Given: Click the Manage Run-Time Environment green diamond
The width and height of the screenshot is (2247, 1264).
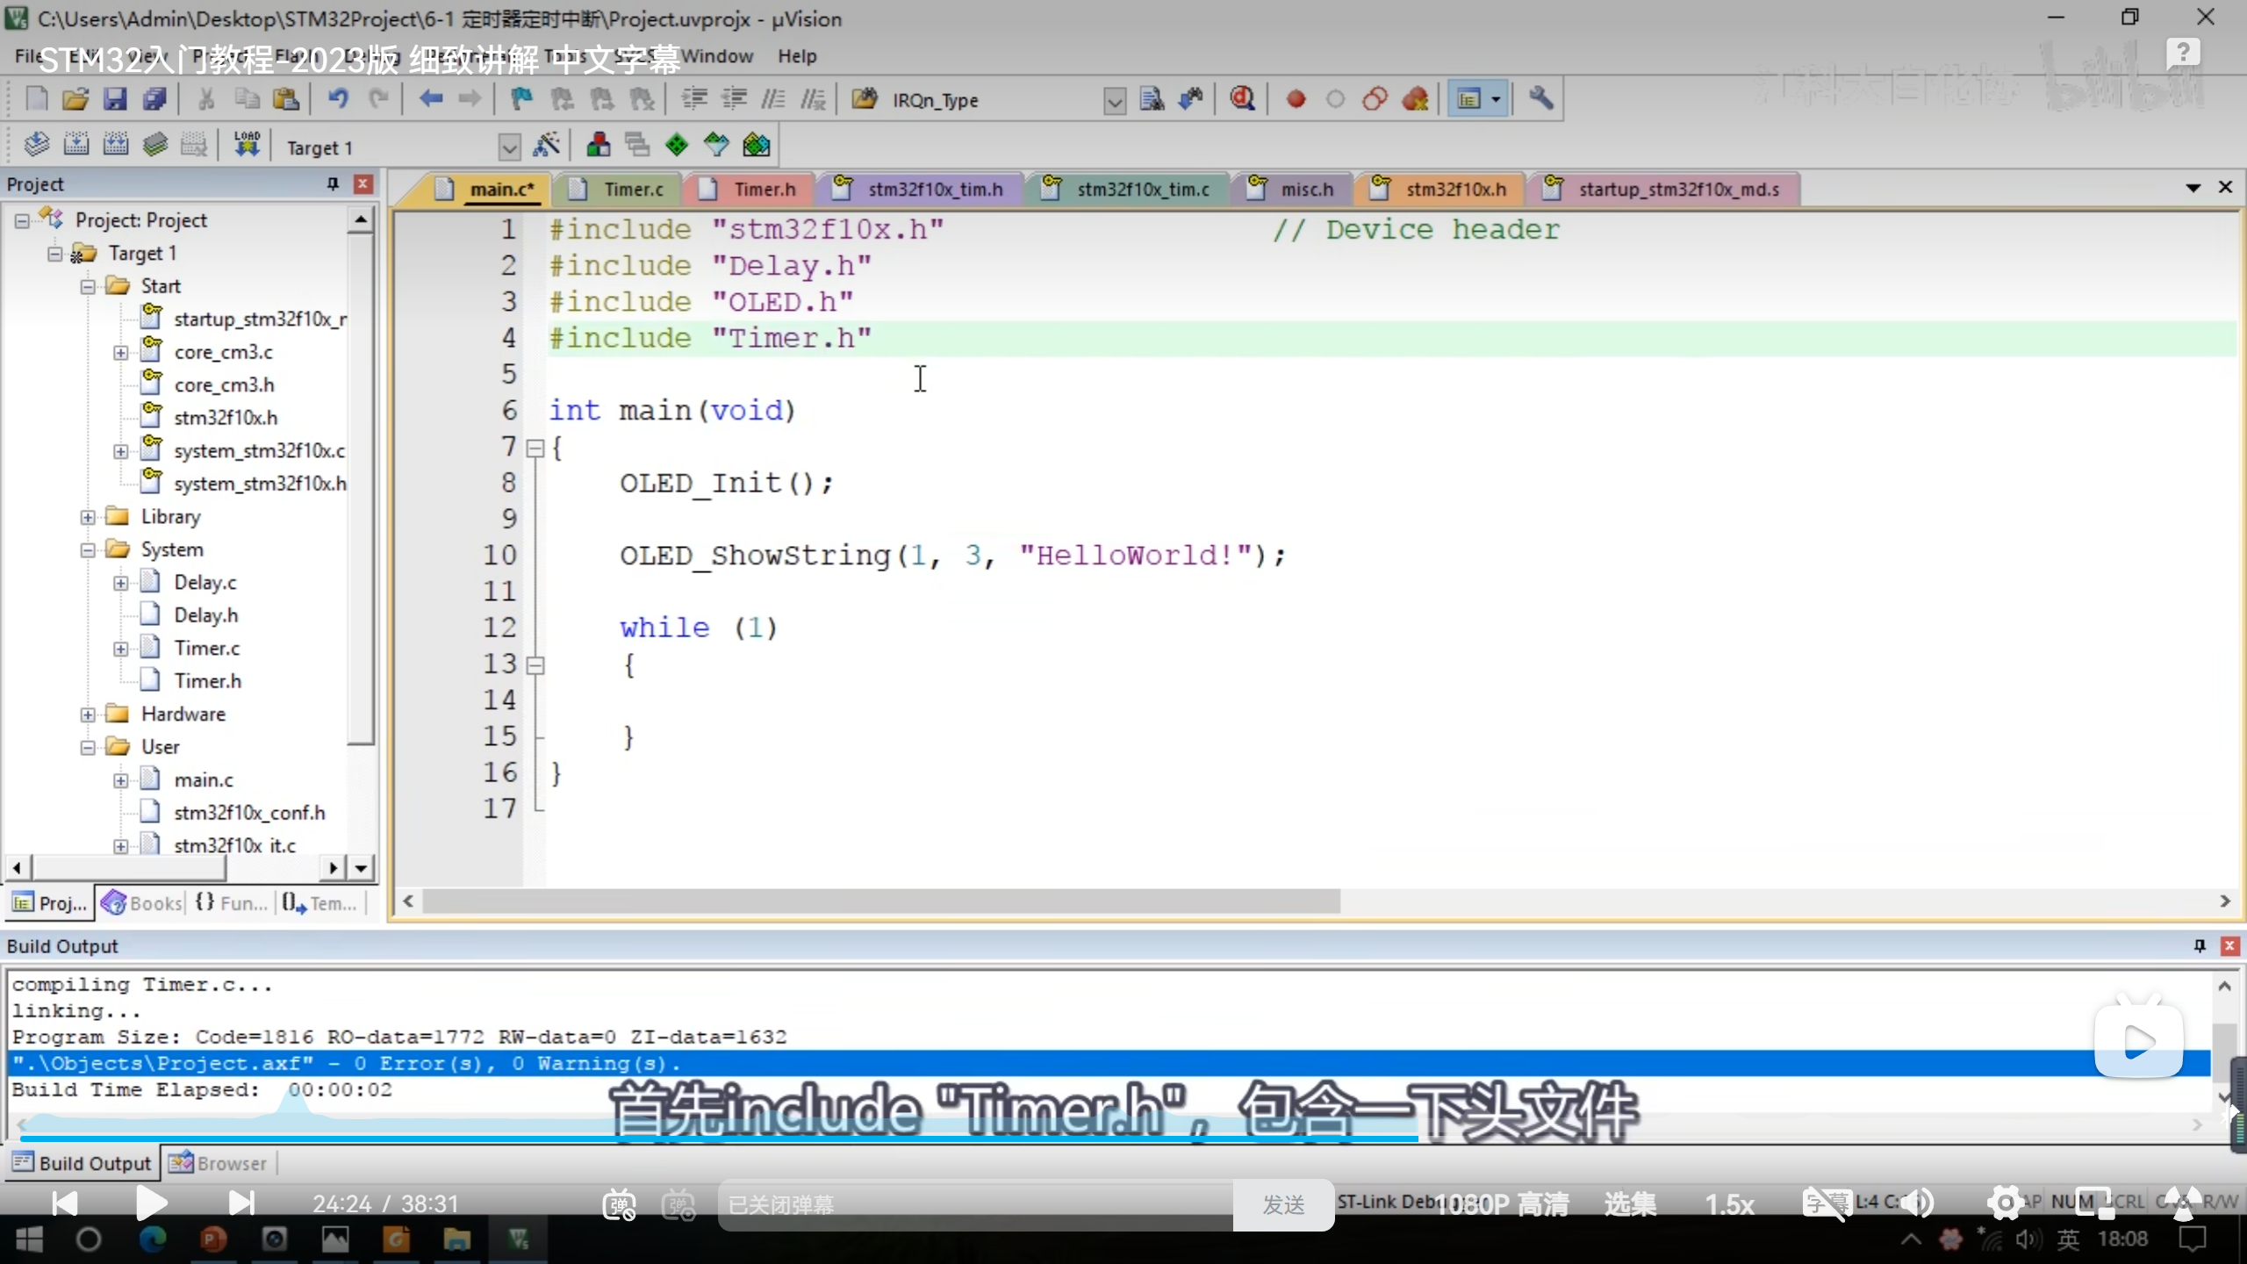Looking at the screenshot, I should click(677, 145).
